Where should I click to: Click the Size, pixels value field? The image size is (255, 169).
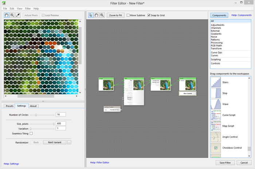[60, 123]
